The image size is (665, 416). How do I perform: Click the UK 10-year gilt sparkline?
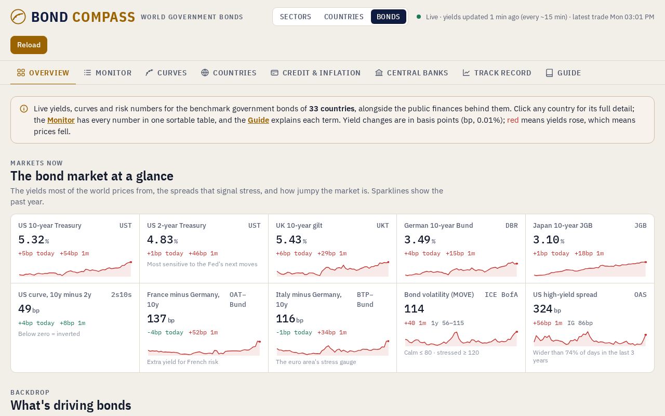pyautogui.click(x=332, y=269)
